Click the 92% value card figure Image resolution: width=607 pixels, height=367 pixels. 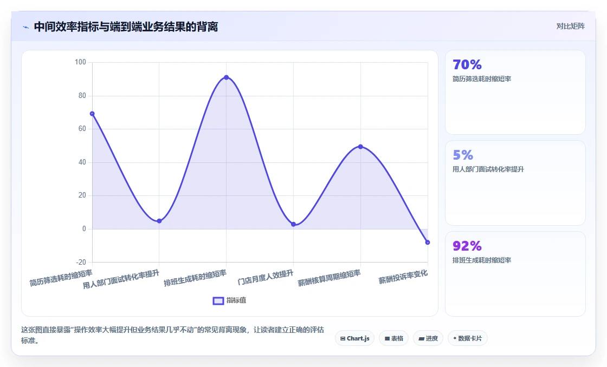[x=467, y=246]
